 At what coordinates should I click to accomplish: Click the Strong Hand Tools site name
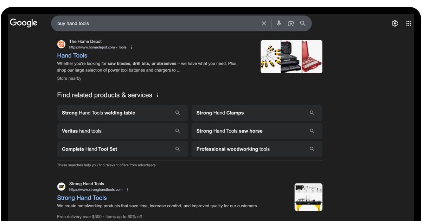pyautogui.click(x=87, y=184)
